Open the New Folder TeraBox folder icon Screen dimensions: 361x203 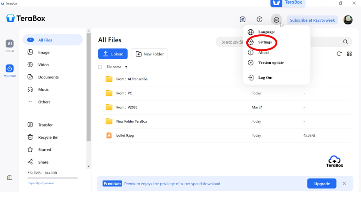click(x=109, y=121)
